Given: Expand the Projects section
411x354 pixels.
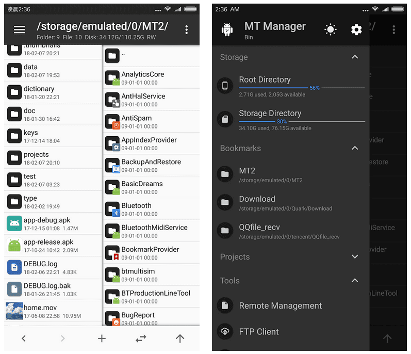Looking at the screenshot, I should click(355, 256).
